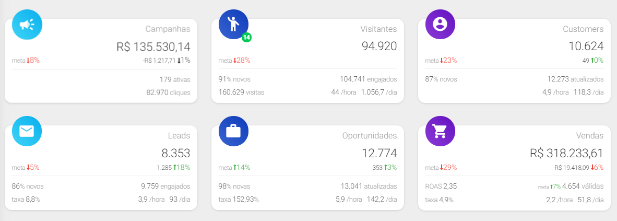Click the 51,8 /dia sales rate
617x221 pixels.
coord(590,200)
